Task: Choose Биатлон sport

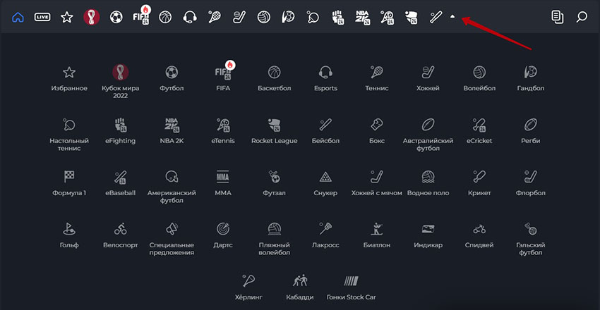Action: pos(377,235)
